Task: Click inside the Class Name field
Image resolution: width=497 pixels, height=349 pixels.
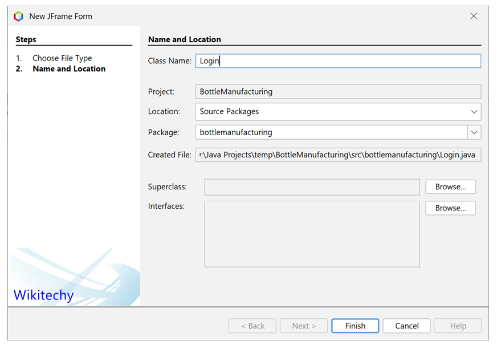Action: click(338, 60)
